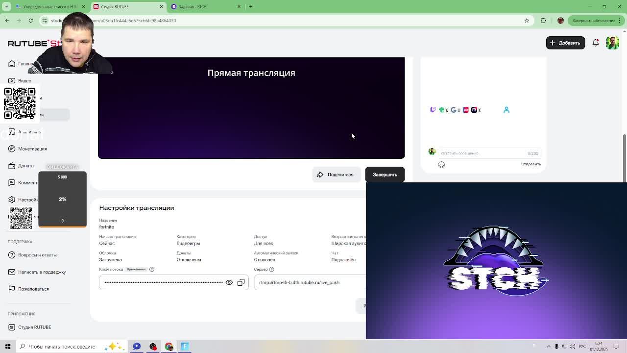Screen dimensions: 627x353
Task: Click the Rutube R icon in chat
Action: point(474,110)
